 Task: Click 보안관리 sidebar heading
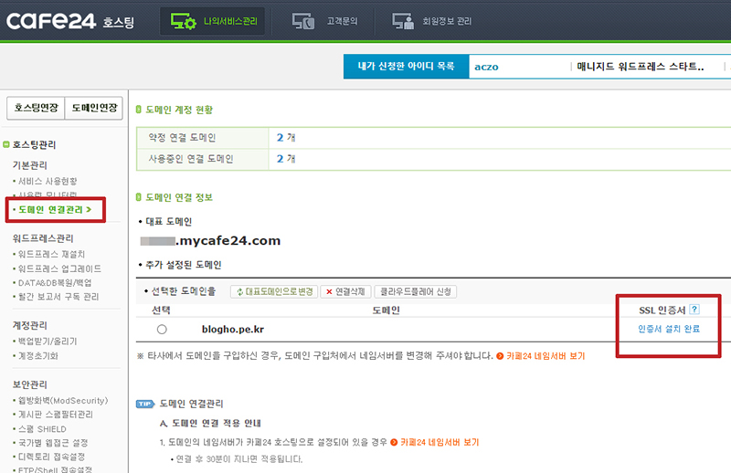pyautogui.click(x=30, y=384)
